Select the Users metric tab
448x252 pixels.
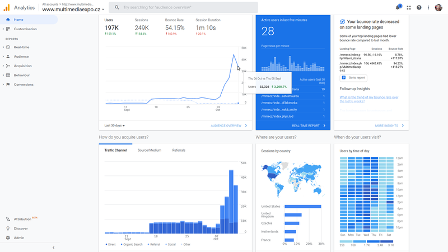tap(111, 27)
